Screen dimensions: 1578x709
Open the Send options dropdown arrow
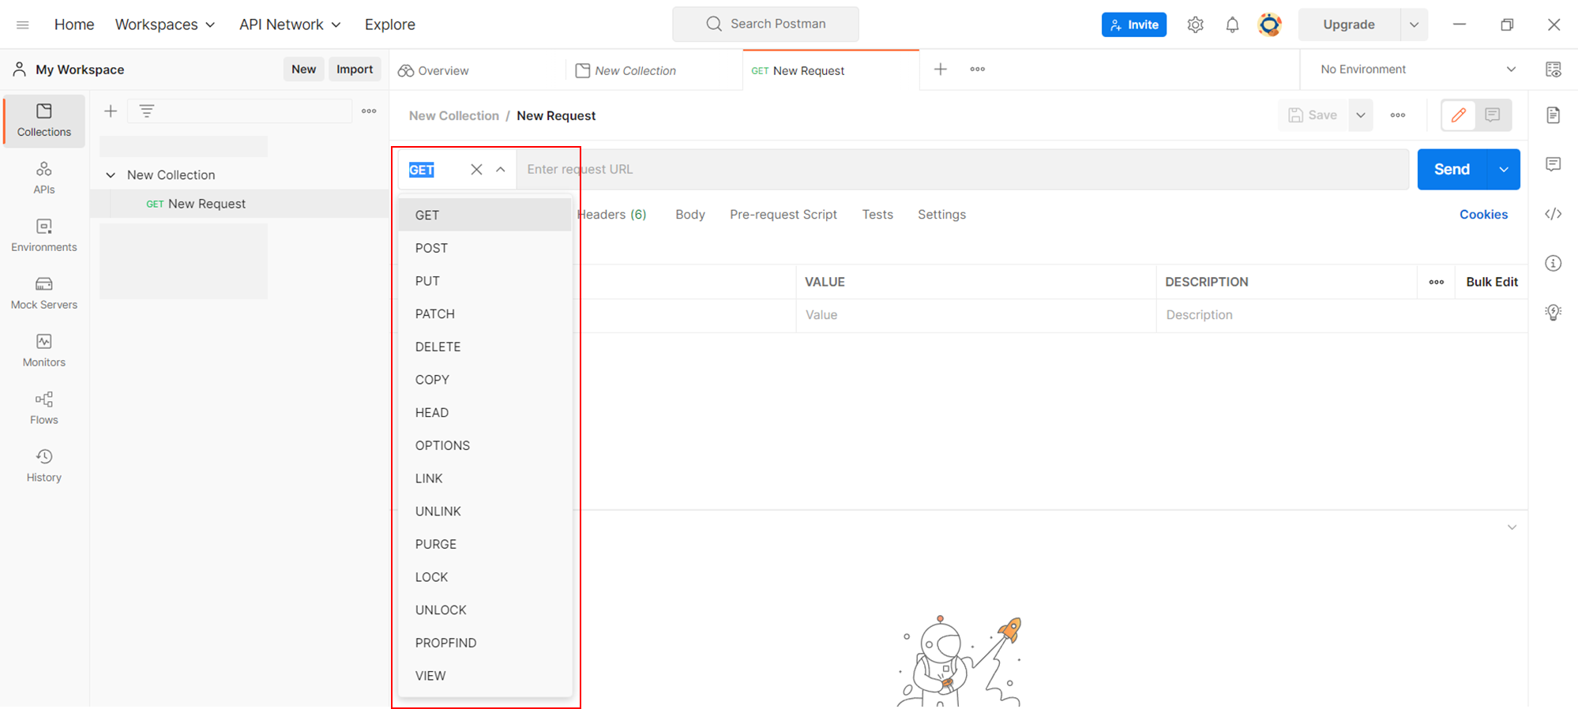pyautogui.click(x=1504, y=169)
